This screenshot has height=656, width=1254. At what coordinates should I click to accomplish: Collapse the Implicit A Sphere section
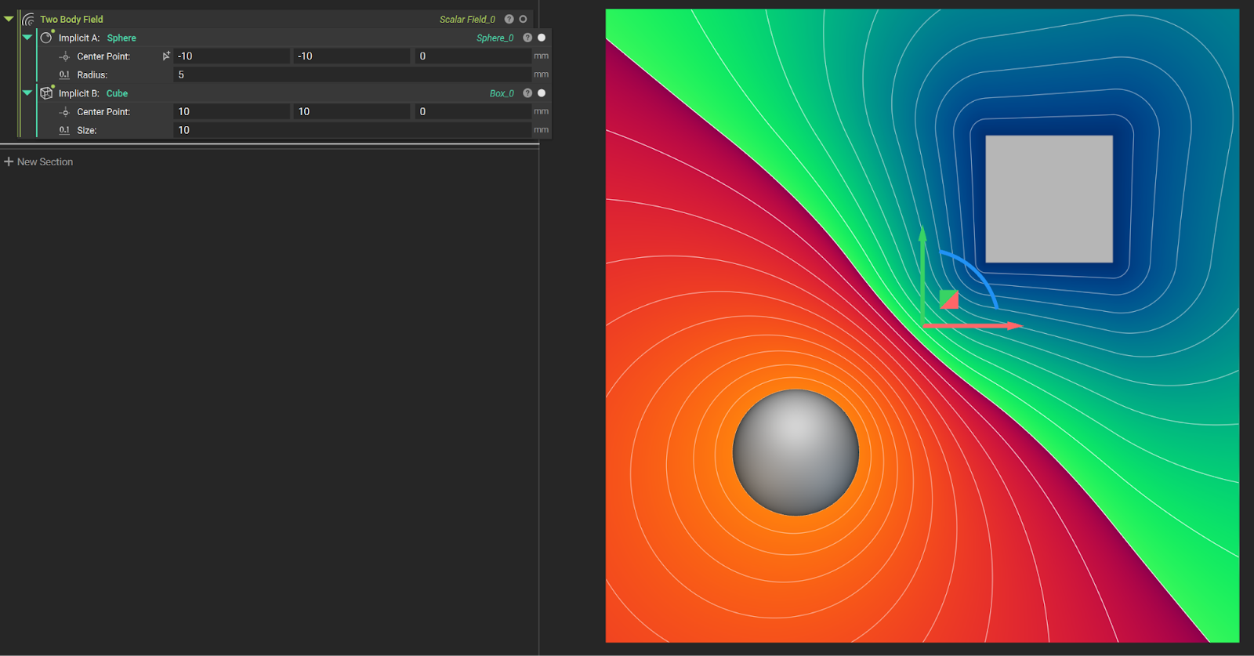pyautogui.click(x=27, y=38)
